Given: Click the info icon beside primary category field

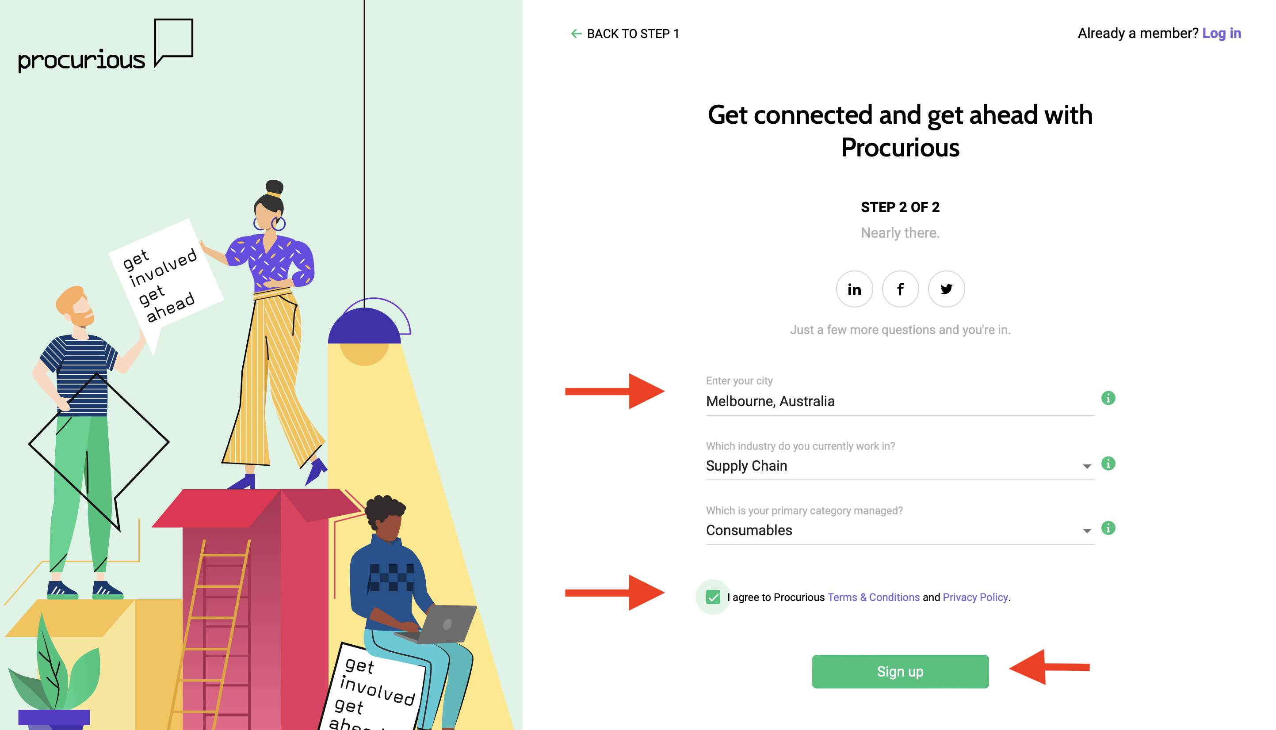Looking at the screenshot, I should 1108,528.
